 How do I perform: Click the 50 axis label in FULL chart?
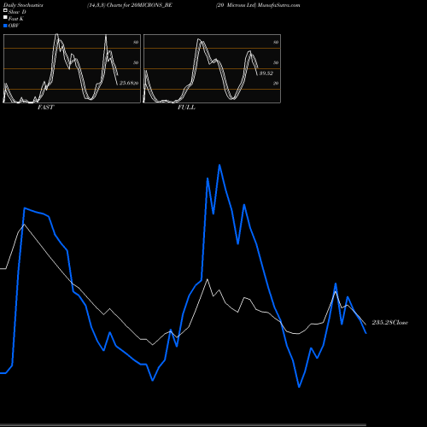click(276, 62)
